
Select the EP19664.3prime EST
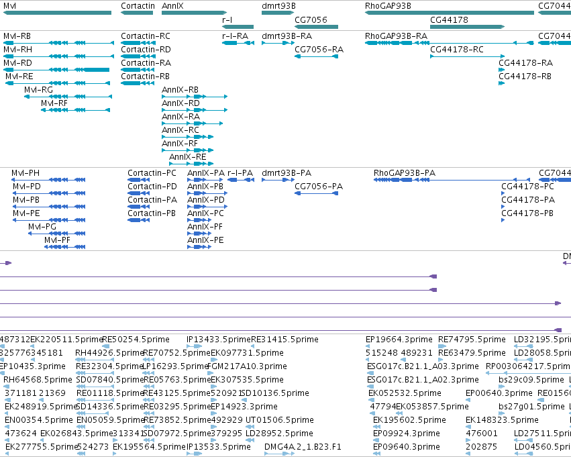click(368, 346)
